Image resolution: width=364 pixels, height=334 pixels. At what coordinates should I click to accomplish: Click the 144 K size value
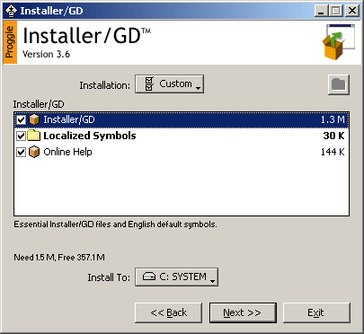[x=333, y=152]
